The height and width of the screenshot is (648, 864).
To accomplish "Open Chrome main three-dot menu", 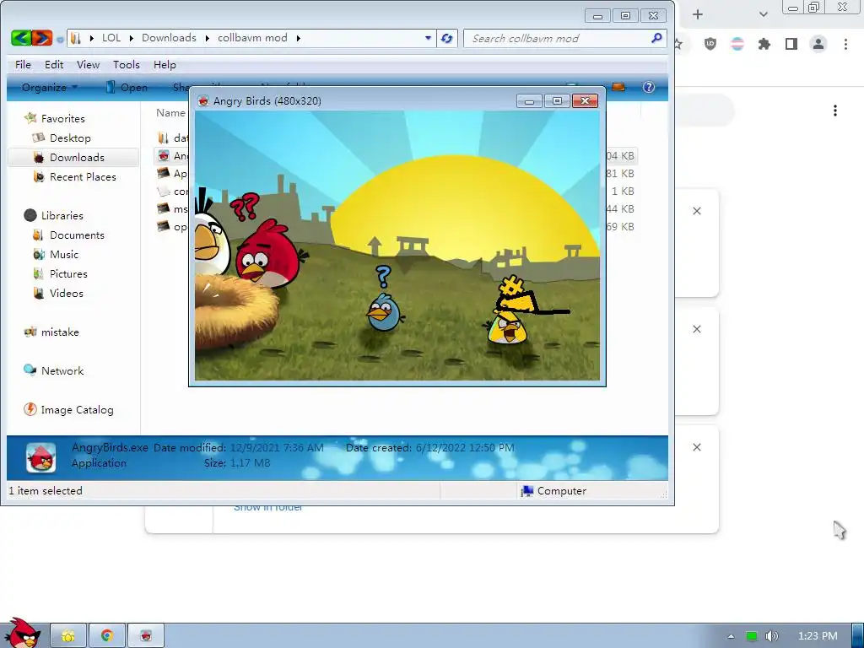I will [x=845, y=44].
